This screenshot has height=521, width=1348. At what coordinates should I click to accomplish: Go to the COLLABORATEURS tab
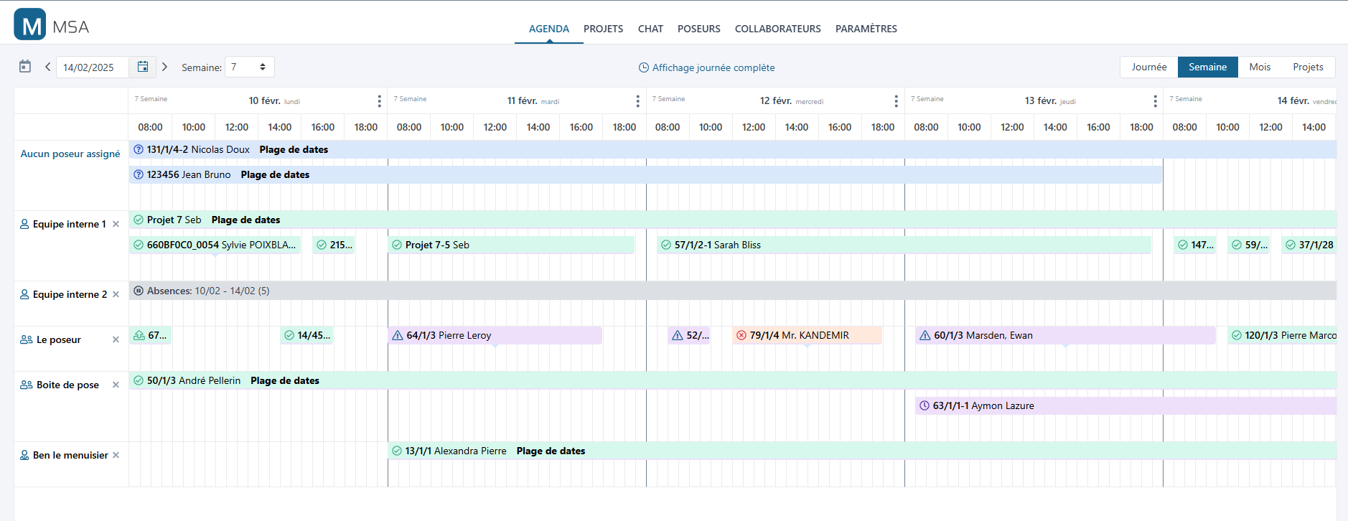pyautogui.click(x=777, y=29)
